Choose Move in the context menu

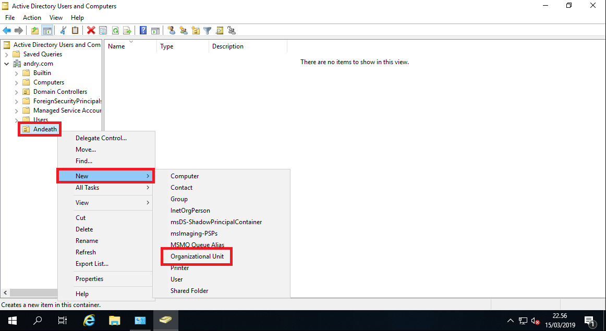point(106,150)
